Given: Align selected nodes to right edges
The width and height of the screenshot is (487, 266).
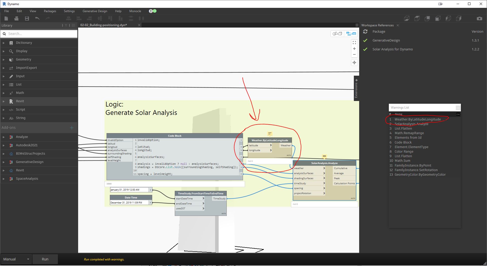Looking at the screenshot, I should 89,18.
